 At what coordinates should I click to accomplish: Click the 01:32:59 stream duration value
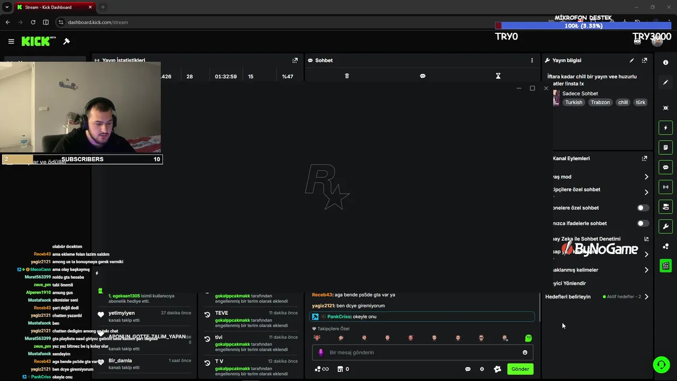(226, 77)
